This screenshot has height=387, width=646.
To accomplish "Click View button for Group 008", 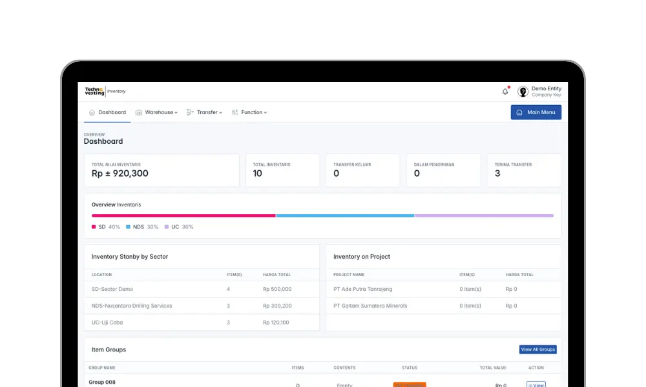I will click(536, 384).
